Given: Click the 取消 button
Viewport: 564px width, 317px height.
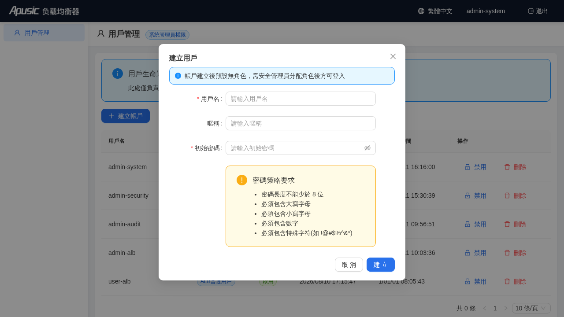Looking at the screenshot, I should (x=349, y=265).
